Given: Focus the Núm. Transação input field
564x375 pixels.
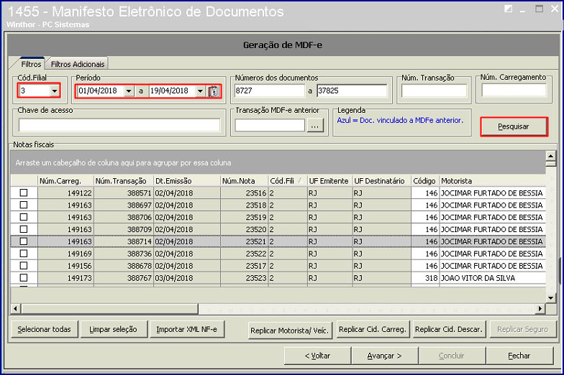Looking at the screenshot, I should [435, 91].
